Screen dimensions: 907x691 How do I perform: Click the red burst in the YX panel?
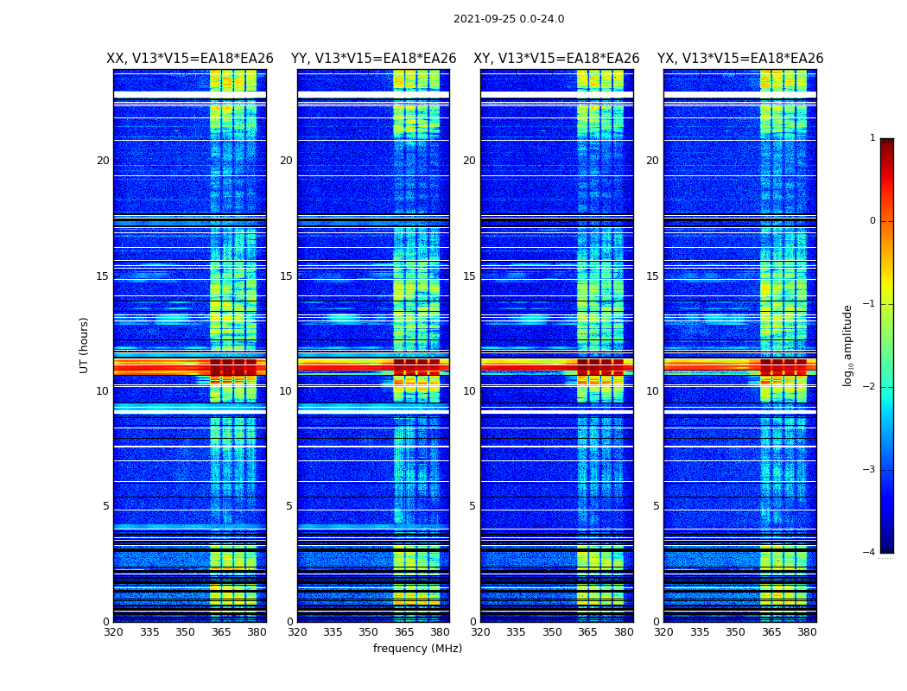click(739, 365)
